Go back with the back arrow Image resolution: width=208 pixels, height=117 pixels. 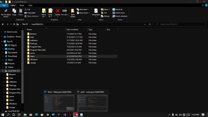3,24
